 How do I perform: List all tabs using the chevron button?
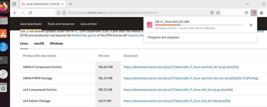click(248, 4)
